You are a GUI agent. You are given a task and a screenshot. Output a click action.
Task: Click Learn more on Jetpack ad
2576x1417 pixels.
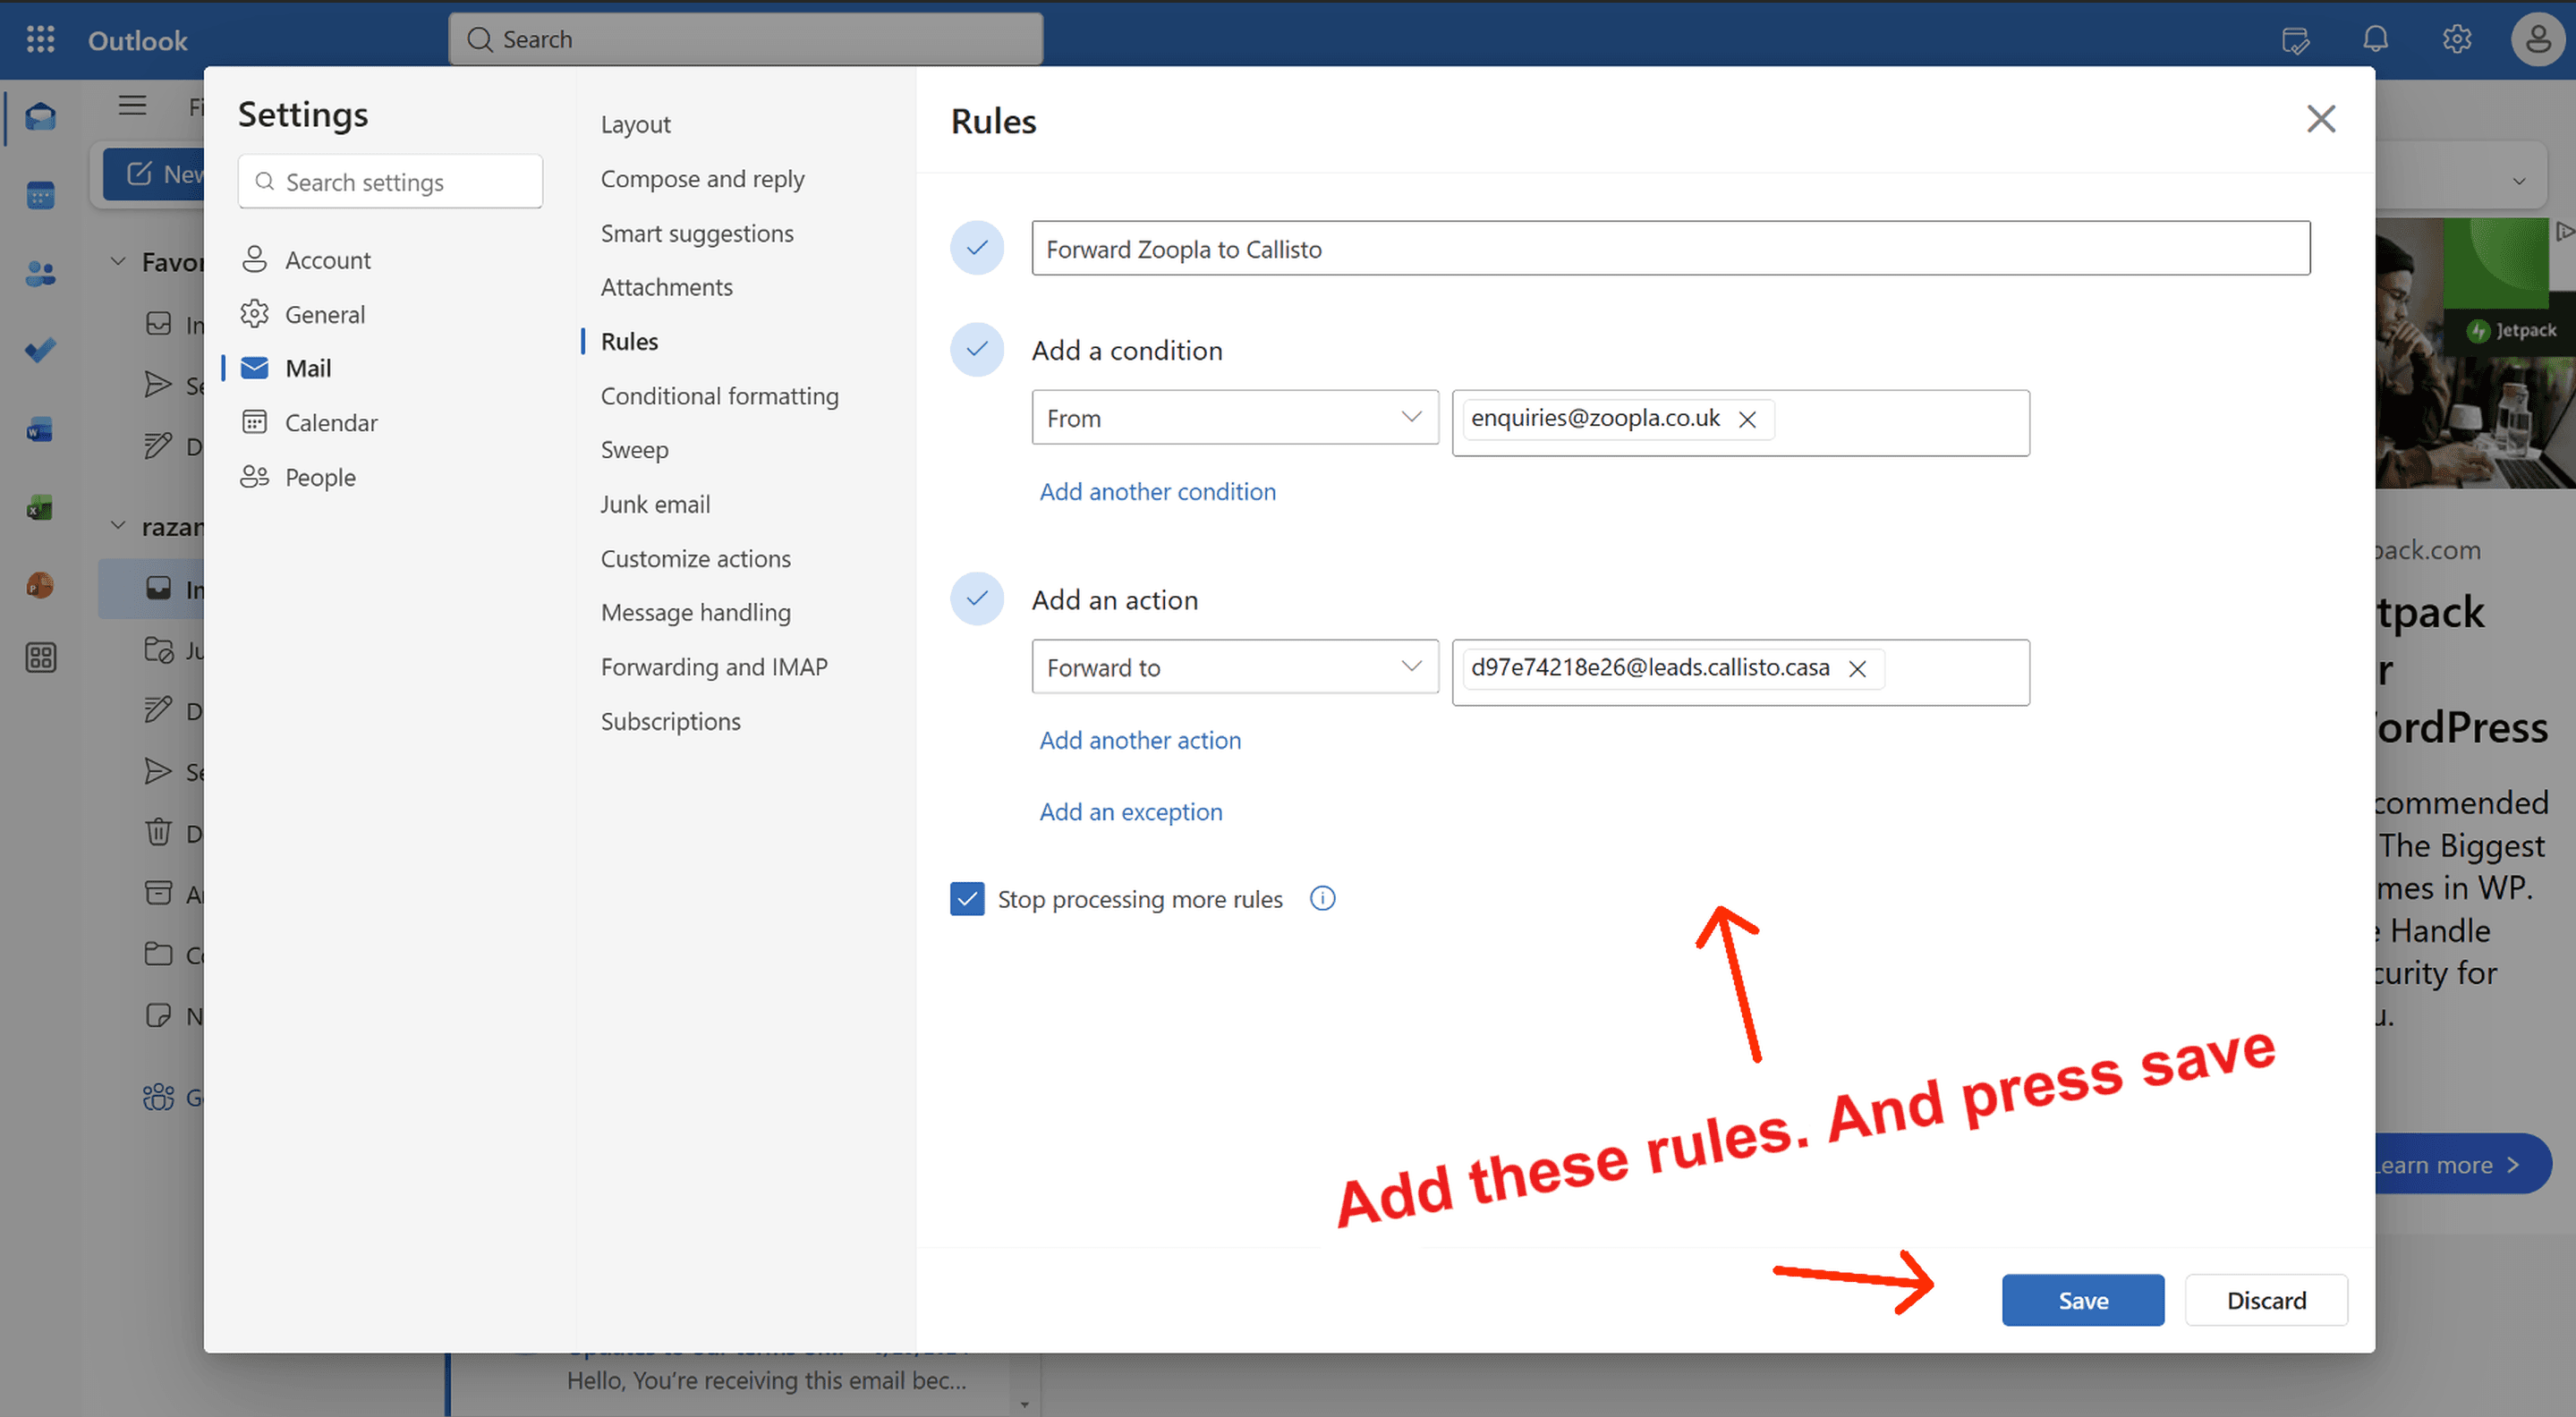point(2462,1164)
